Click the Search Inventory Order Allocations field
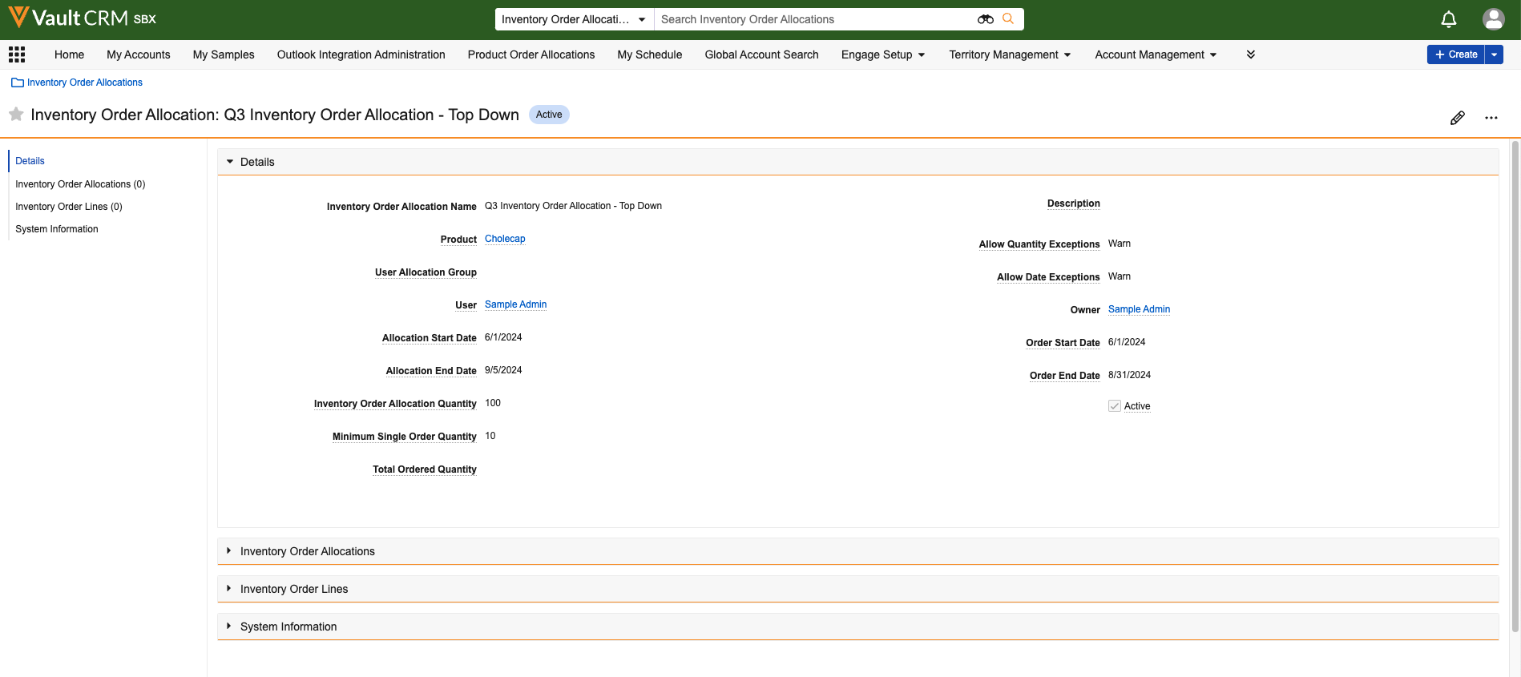 813,19
